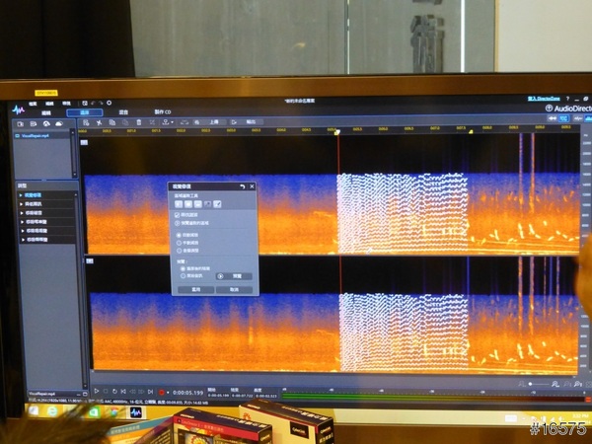Open the File menu
The width and height of the screenshot is (592, 444).
click(x=34, y=104)
